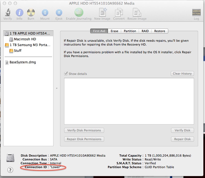Click the Connection ID "Lower" value
The height and width of the screenshot is (178, 205).
pos(55,167)
